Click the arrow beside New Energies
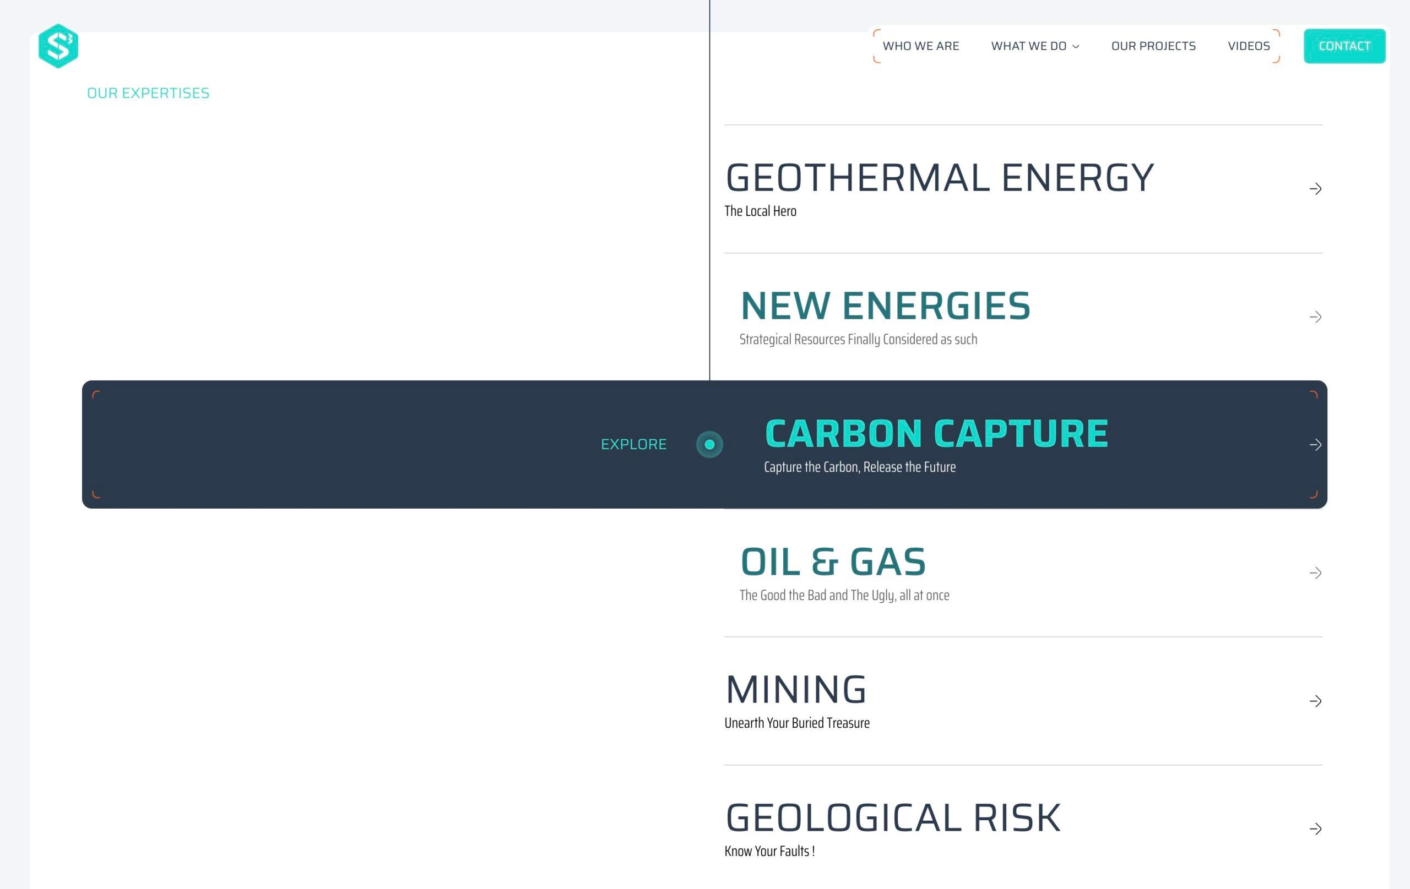1410x889 pixels. pyautogui.click(x=1315, y=317)
